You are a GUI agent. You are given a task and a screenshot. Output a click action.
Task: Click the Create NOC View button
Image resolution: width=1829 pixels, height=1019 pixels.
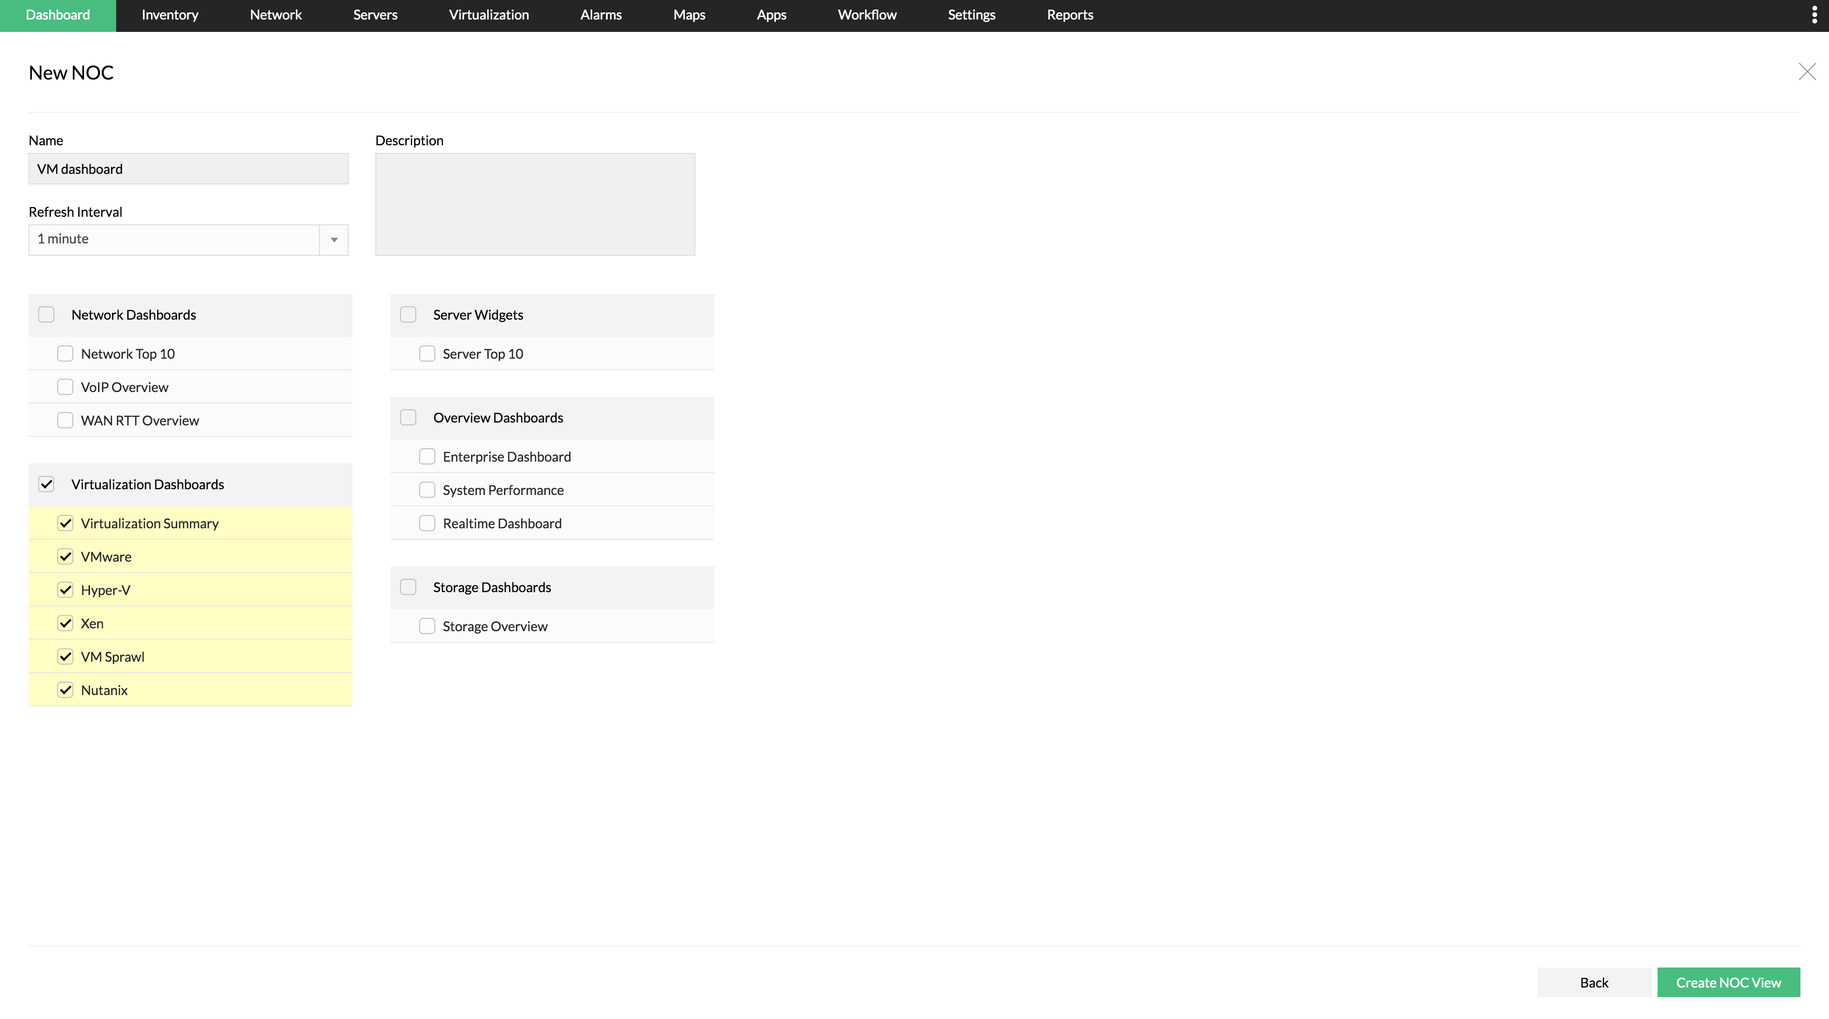coord(1728,982)
